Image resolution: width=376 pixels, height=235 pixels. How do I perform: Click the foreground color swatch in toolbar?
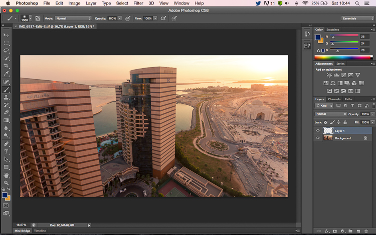point(5,195)
